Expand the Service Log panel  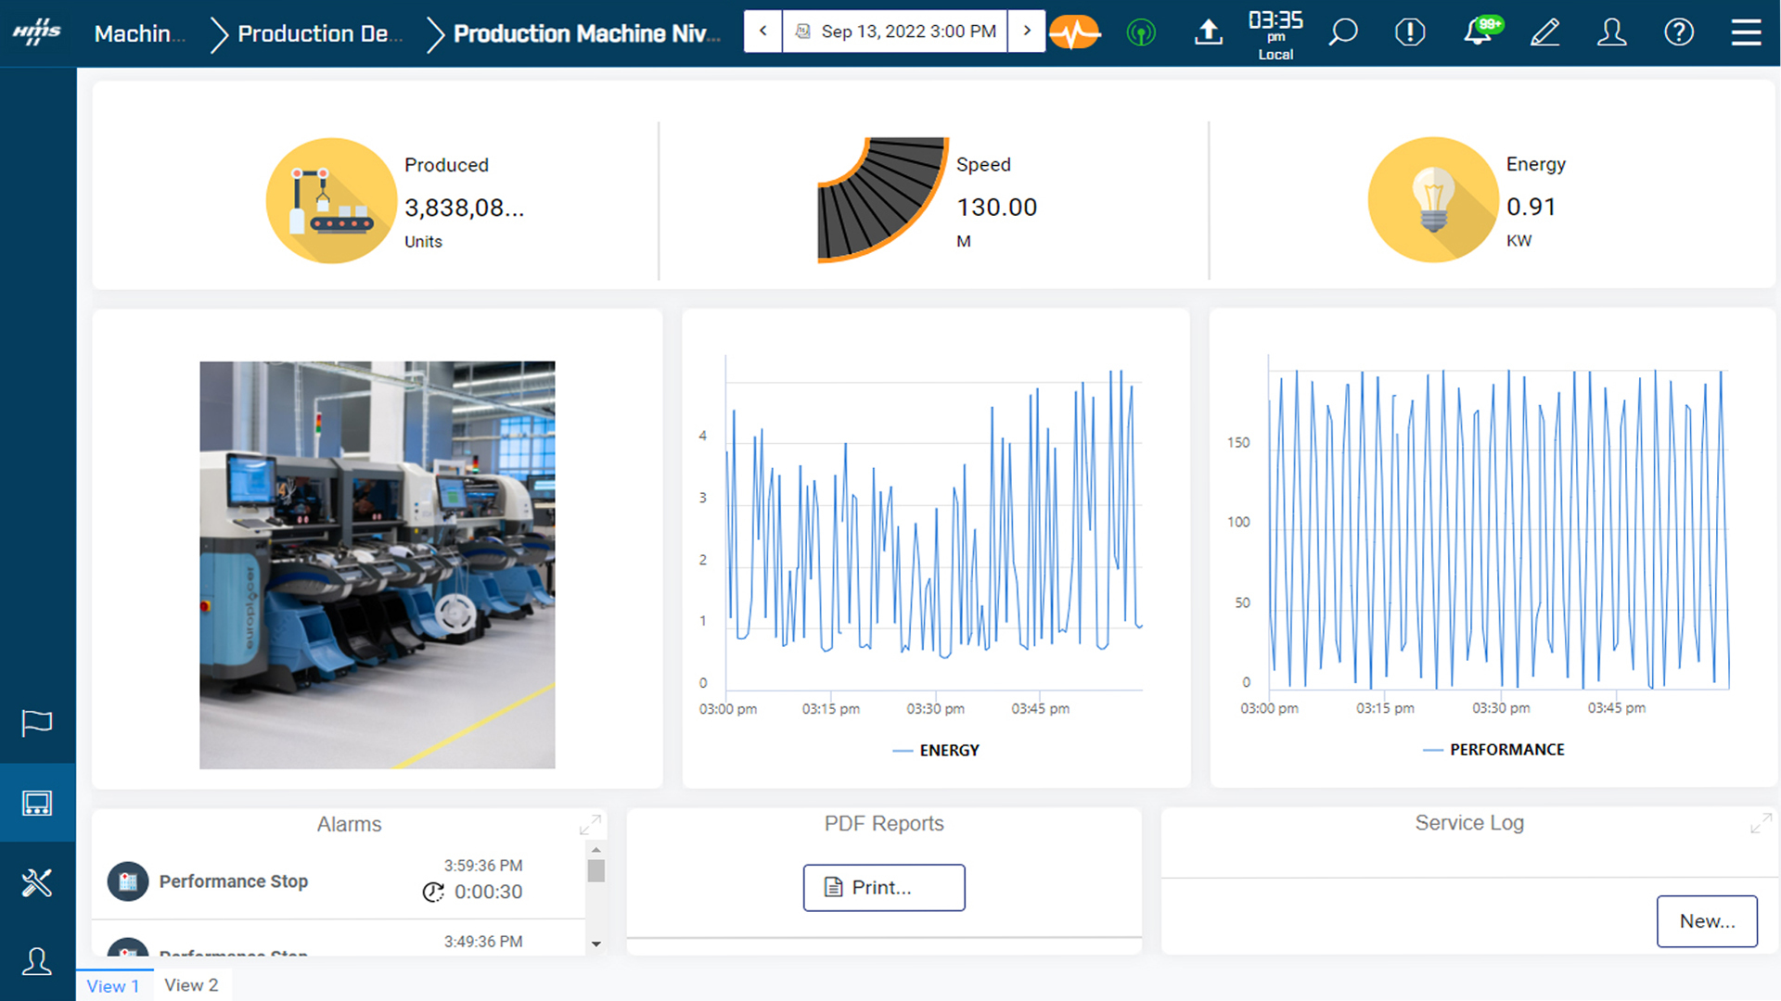coord(1762,822)
